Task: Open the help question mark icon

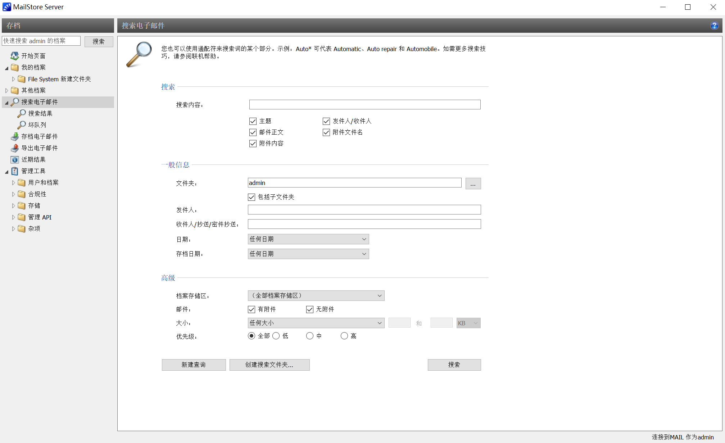Action: coord(714,26)
